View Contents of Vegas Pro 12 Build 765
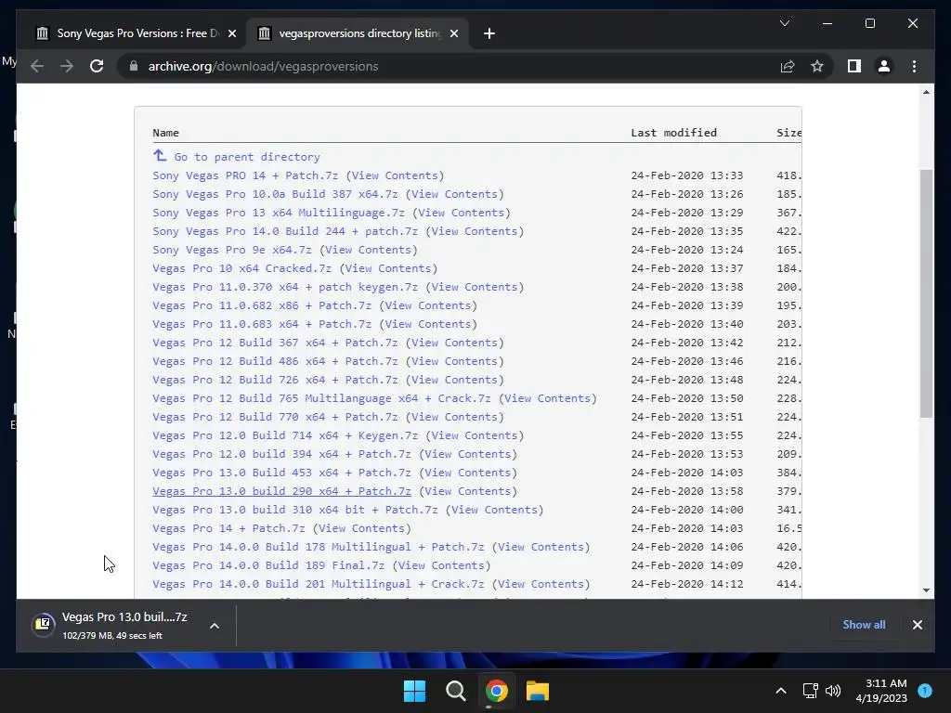Viewport: 951px width, 713px height. pos(547,398)
